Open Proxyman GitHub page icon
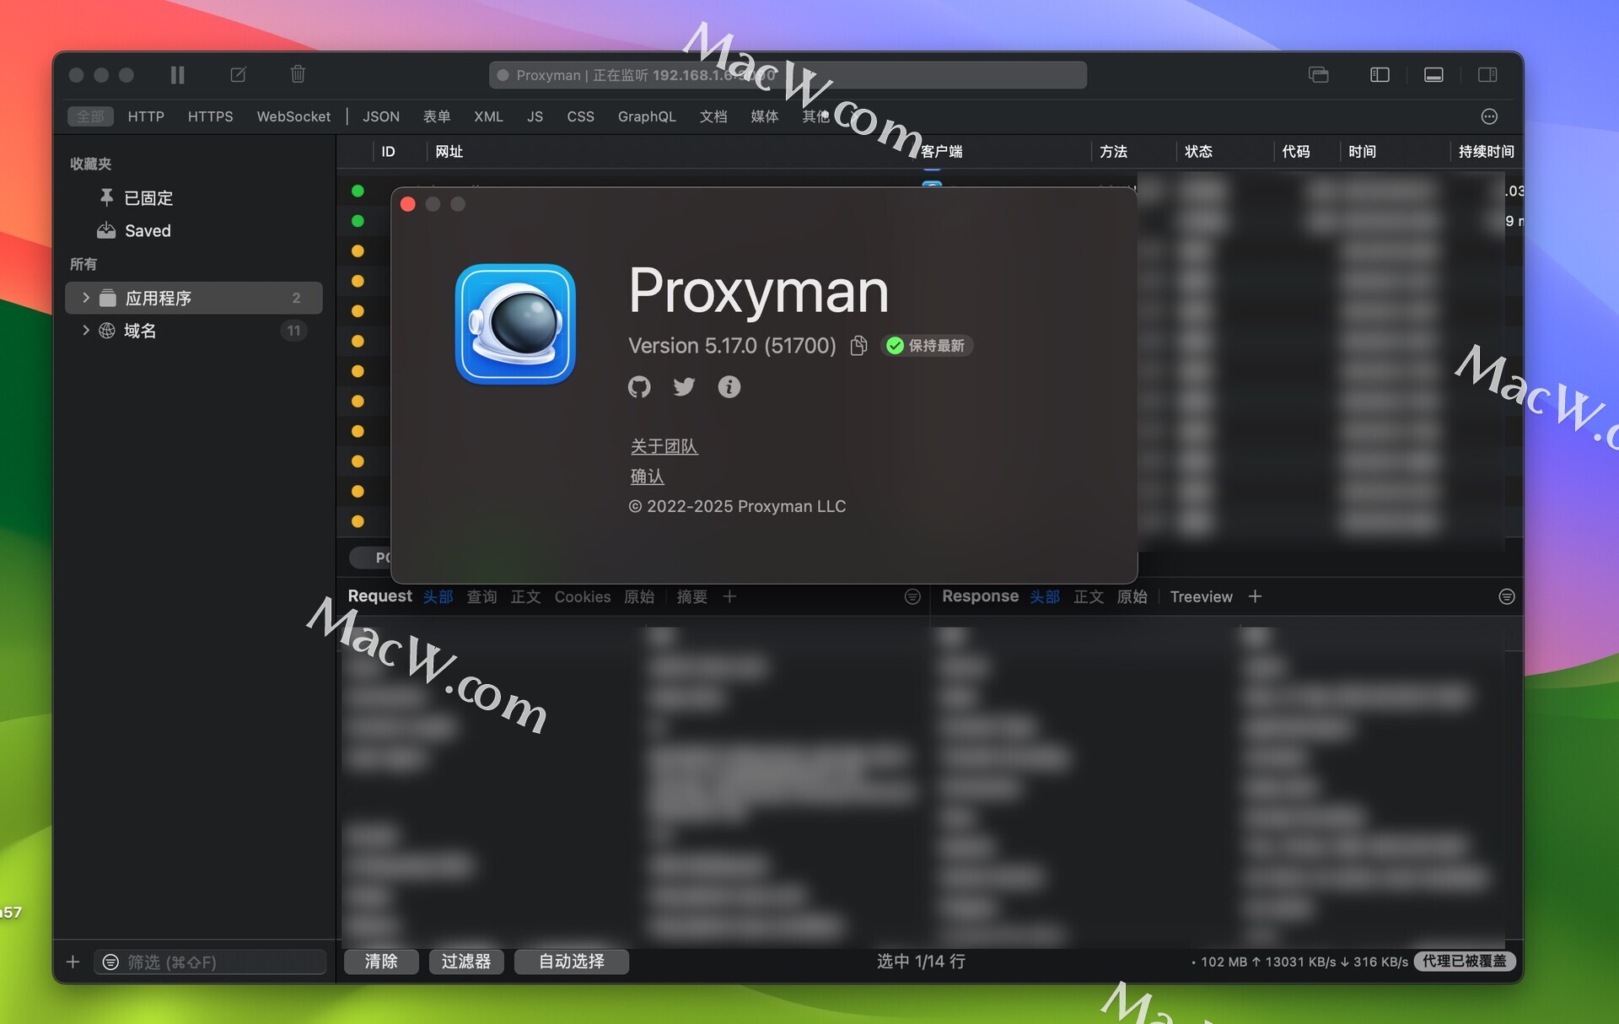Viewport: 1619px width, 1024px height. point(639,386)
